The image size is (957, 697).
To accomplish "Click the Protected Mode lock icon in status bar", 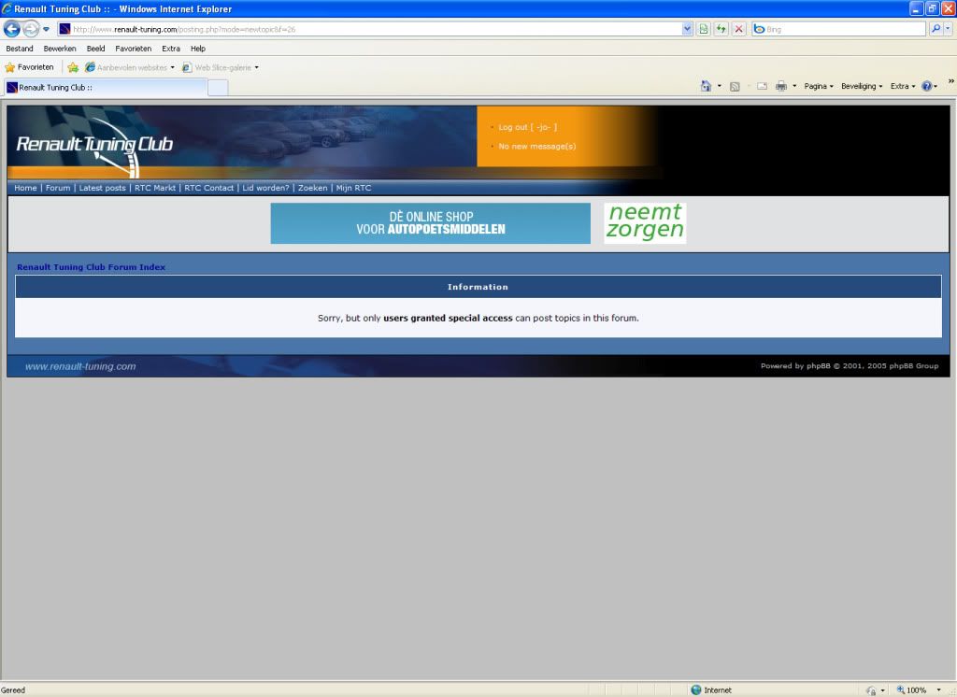I will (871, 690).
